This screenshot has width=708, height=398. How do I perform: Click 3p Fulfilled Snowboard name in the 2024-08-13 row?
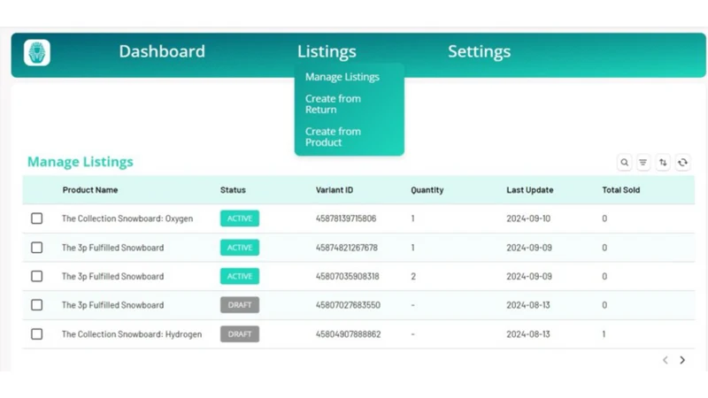pos(113,305)
